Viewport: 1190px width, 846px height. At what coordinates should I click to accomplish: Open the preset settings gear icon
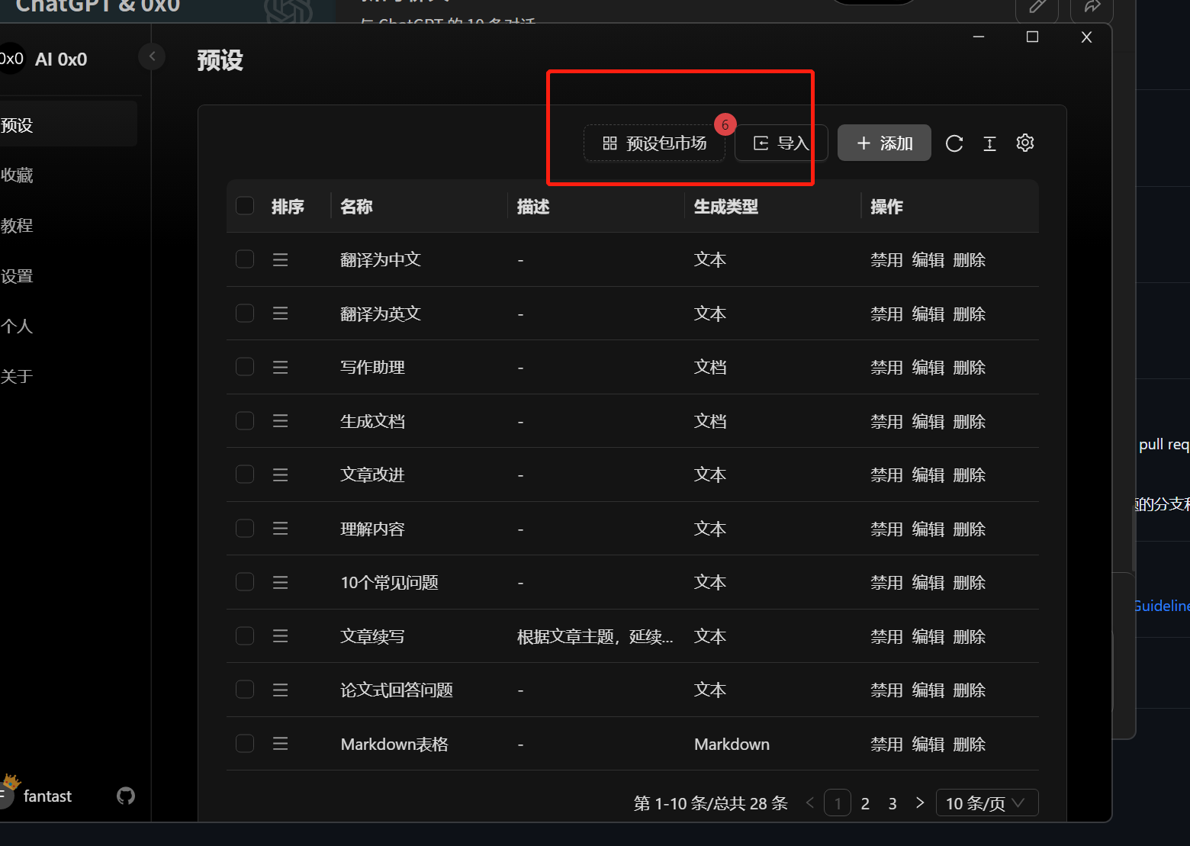[x=1024, y=143]
